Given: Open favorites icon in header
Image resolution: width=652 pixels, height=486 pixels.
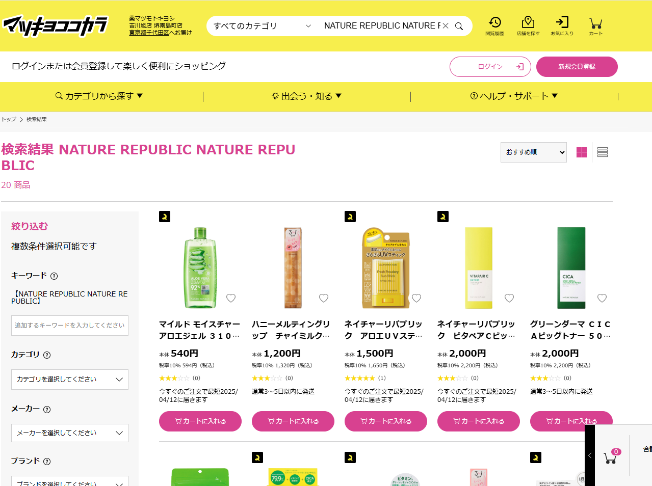Looking at the screenshot, I should point(562,25).
